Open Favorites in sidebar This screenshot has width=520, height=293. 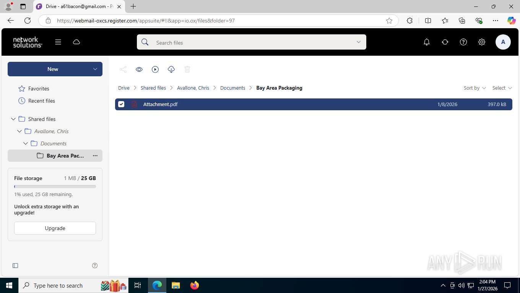[x=39, y=89]
